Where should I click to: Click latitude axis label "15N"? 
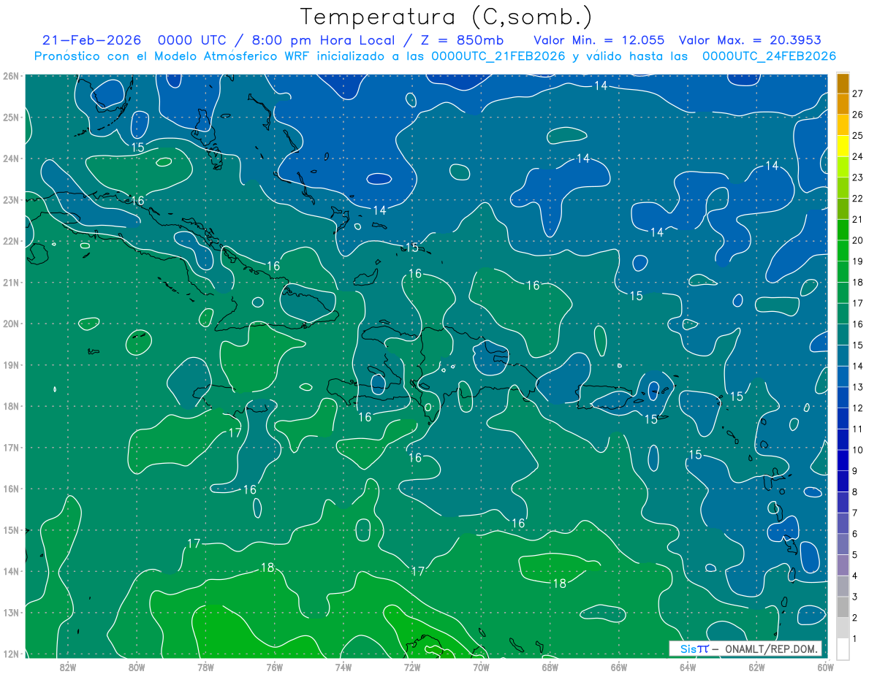click(x=11, y=529)
